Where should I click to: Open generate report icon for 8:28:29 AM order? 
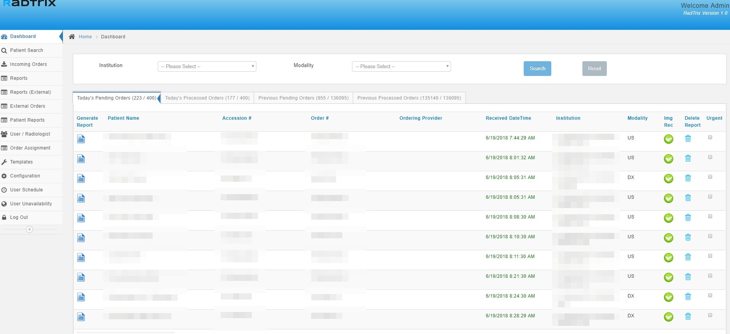(x=81, y=317)
